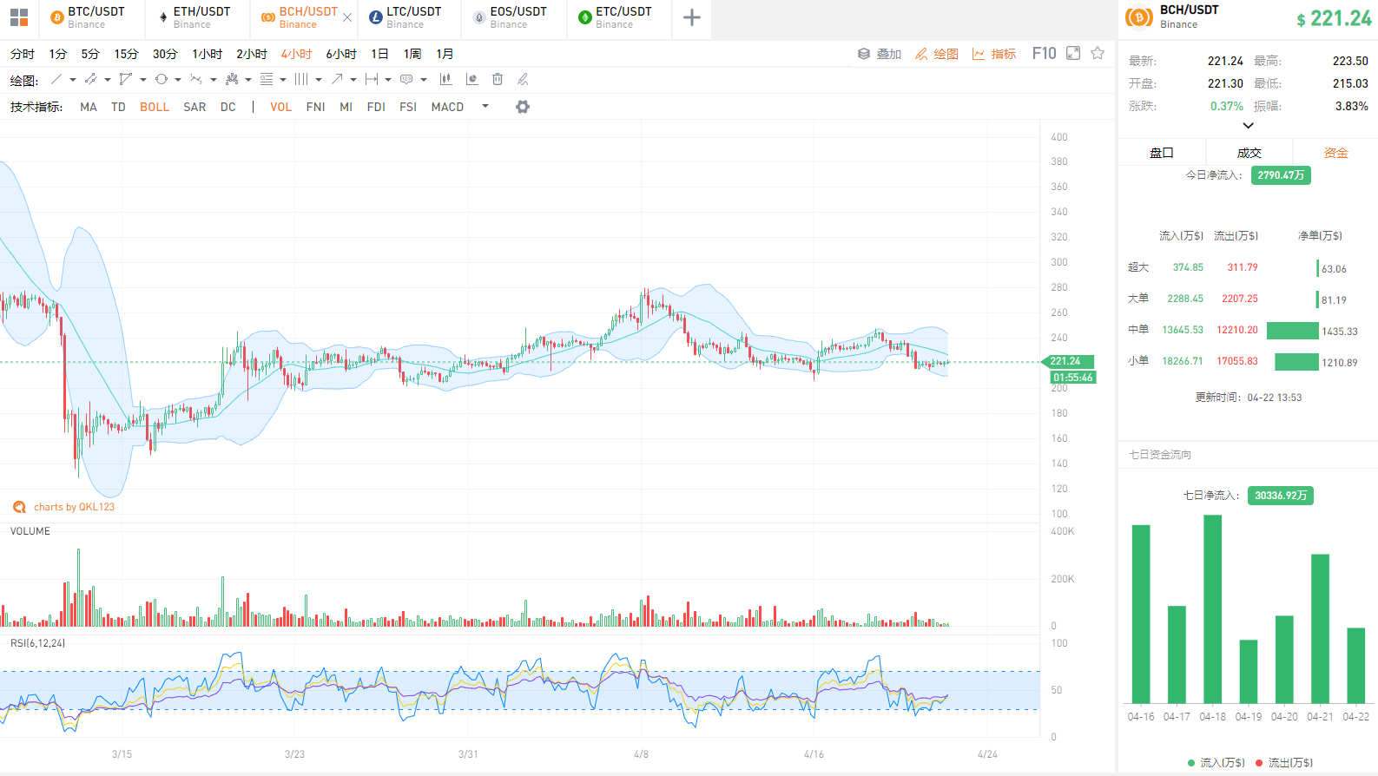
Task: Click the 04-18 green inflow bar
Action: 1212,608
